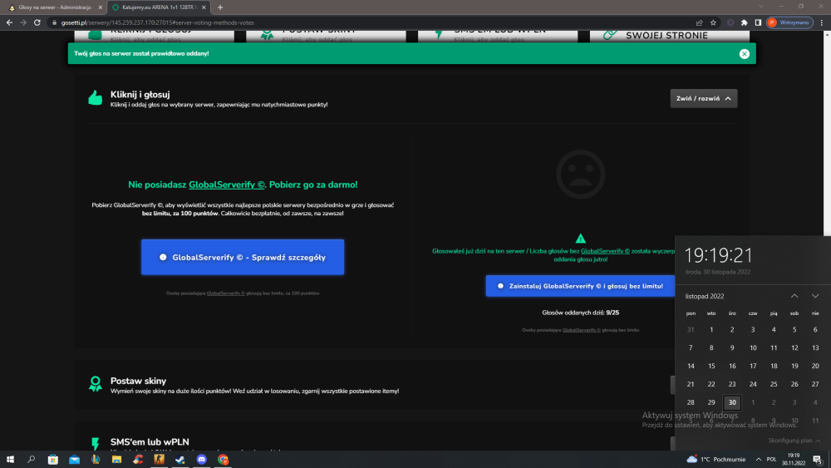Select day 24 in the calendar
Screen dimensions: 831x468
[x=753, y=384]
